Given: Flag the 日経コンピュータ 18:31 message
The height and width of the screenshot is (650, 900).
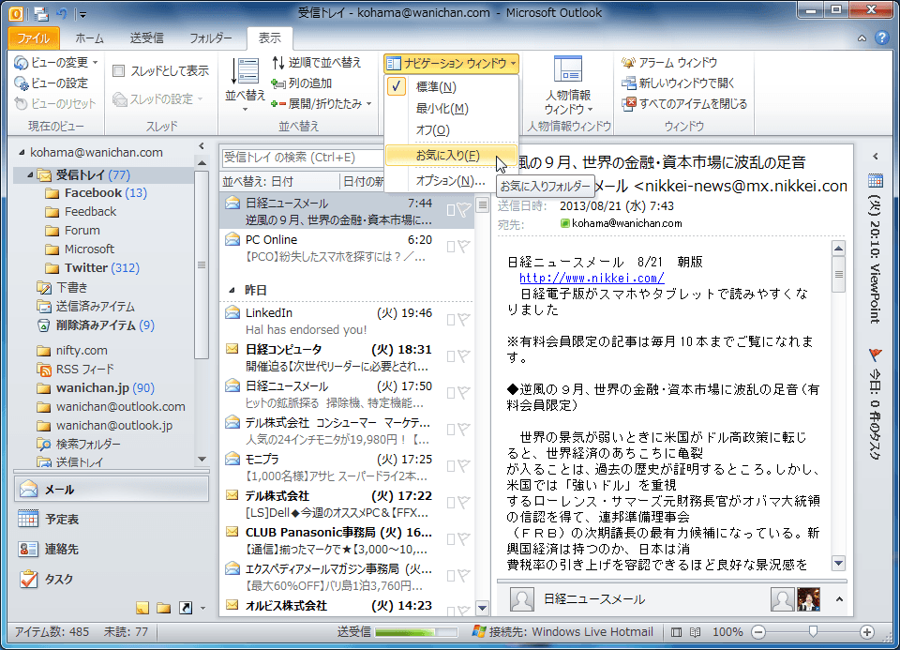Looking at the screenshot, I should 464,356.
